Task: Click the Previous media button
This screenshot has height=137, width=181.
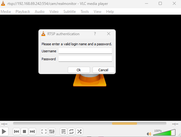Action: click(x=16, y=131)
